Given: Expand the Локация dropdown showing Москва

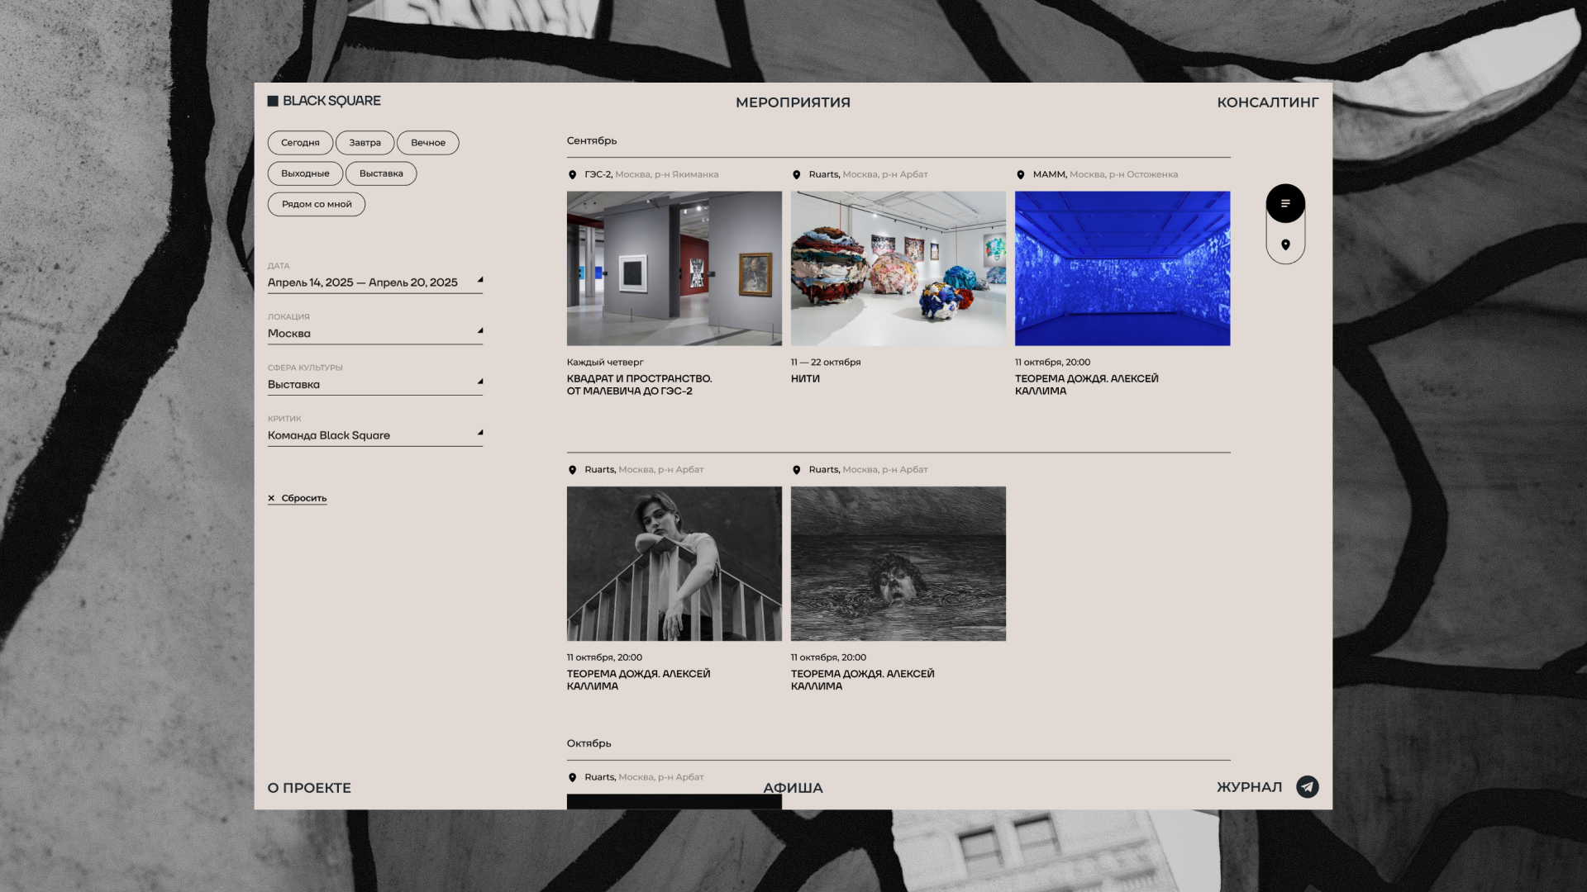Looking at the screenshot, I should 374,334.
